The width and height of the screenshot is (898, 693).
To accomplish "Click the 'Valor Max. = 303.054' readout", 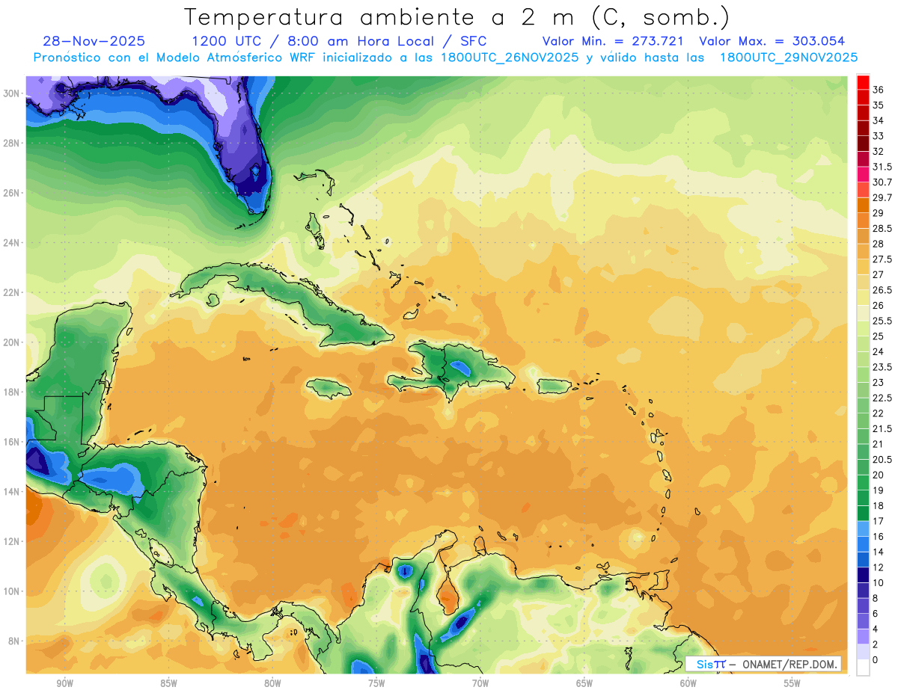I will pos(772,41).
